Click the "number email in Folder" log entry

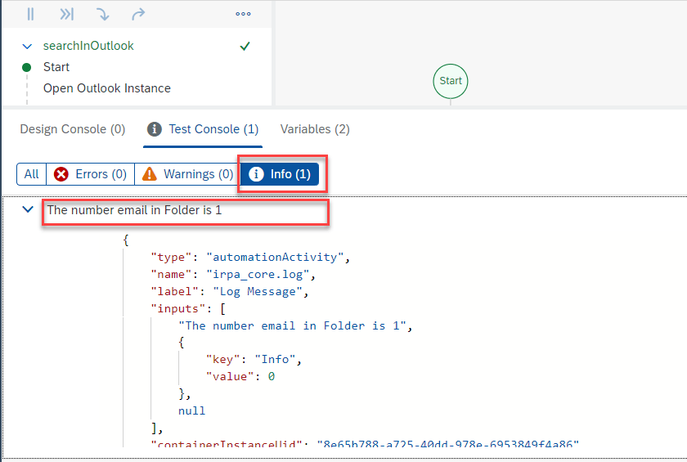(134, 210)
